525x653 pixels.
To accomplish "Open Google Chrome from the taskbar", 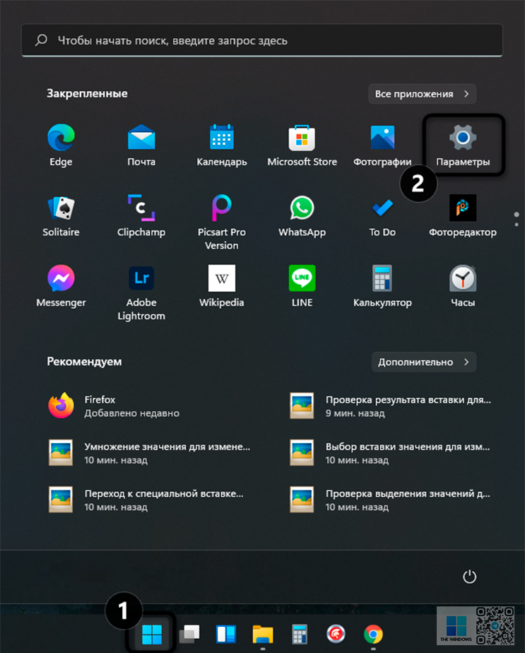I will click(373, 634).
